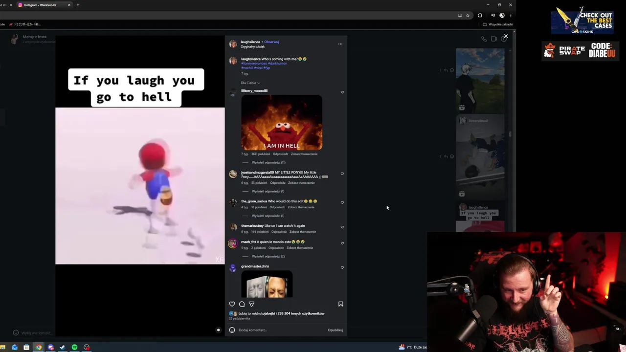
Task: Open the CS skins 'Check out the best cases' banner
Action: tap(582, 21)
